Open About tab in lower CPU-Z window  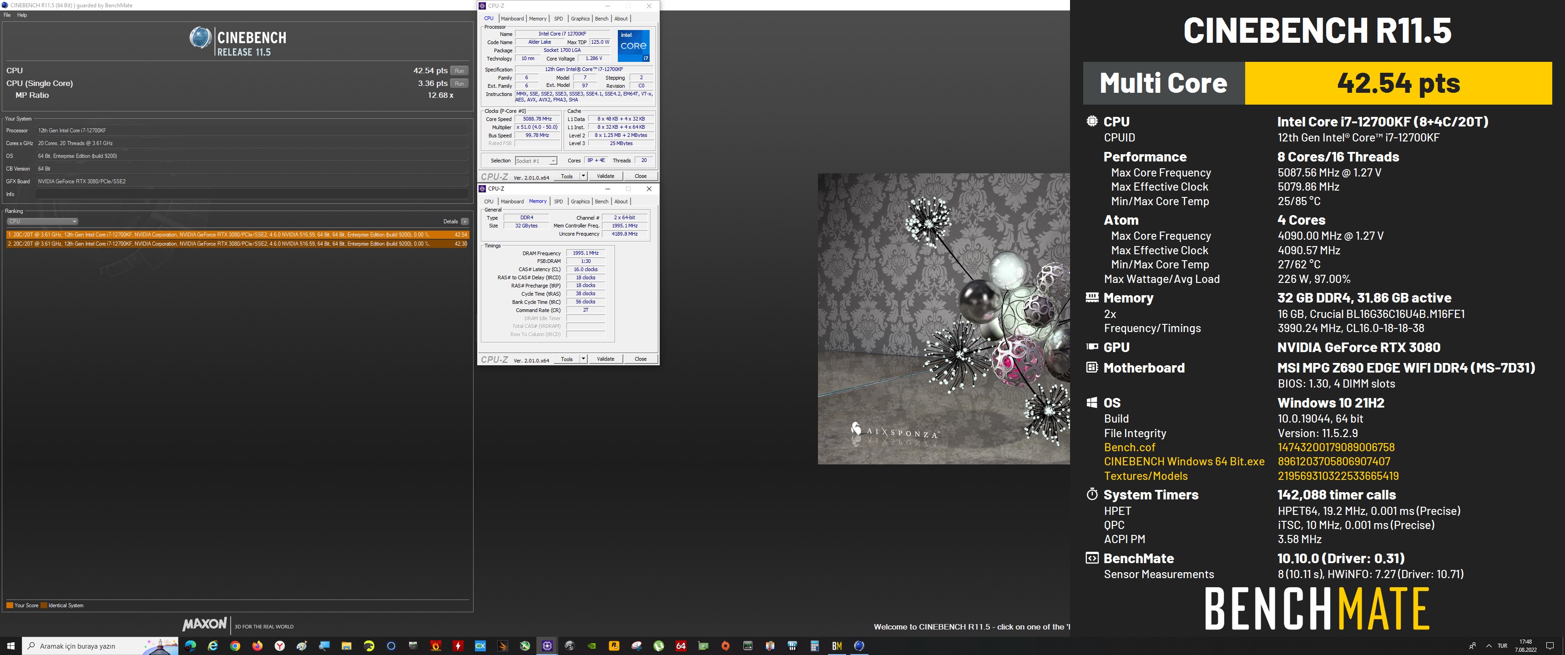pos(621,202)
